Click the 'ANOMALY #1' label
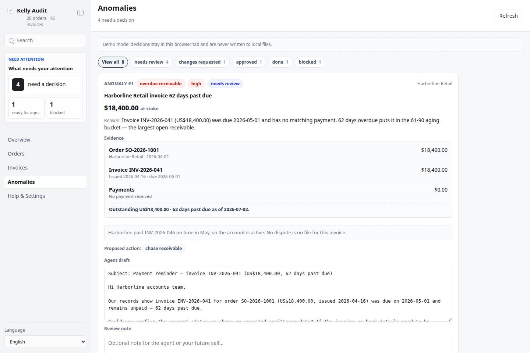Image resolution: width=530 pixels, height=353 pixels. (x=119, y=84)
